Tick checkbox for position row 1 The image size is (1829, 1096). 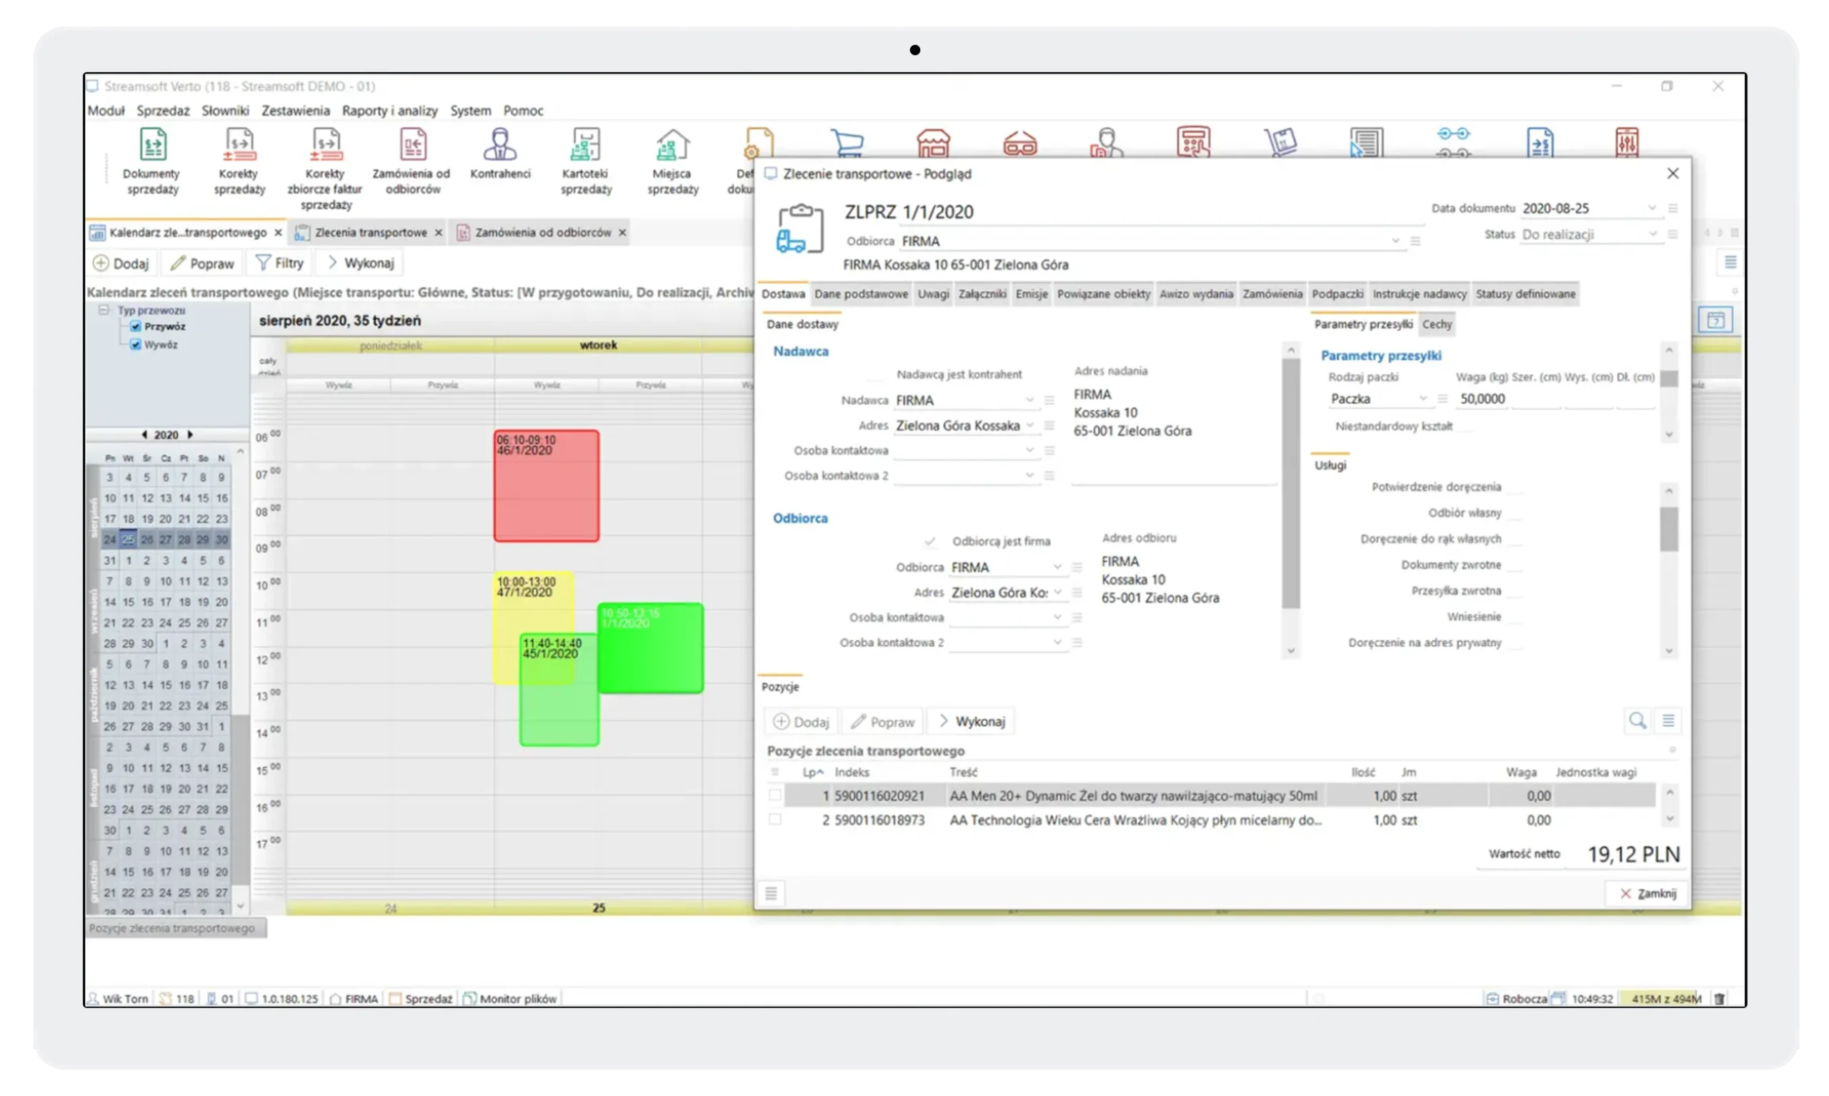774,795
